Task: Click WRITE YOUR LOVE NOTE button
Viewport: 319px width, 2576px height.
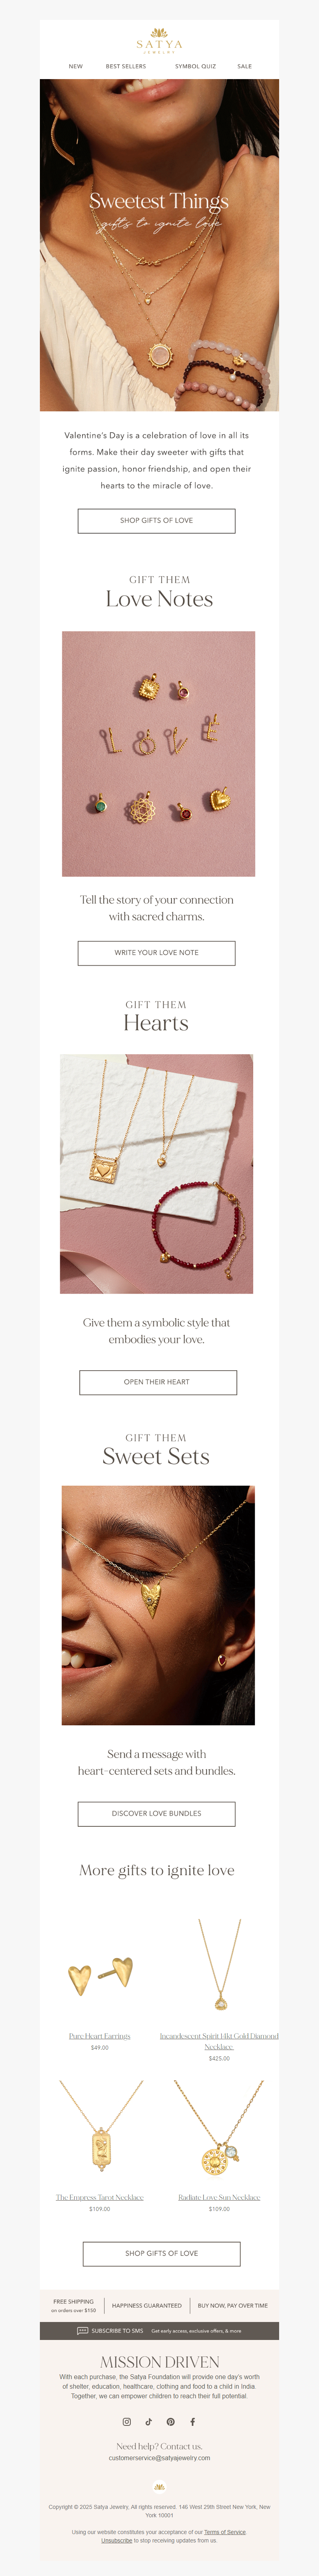Action: (156, 953)
